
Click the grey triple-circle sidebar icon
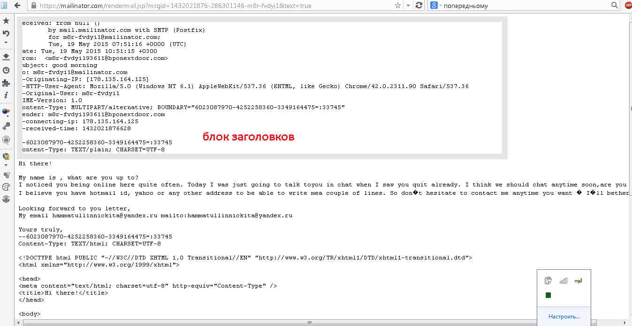pyautogui.click(x=6, y=175)
